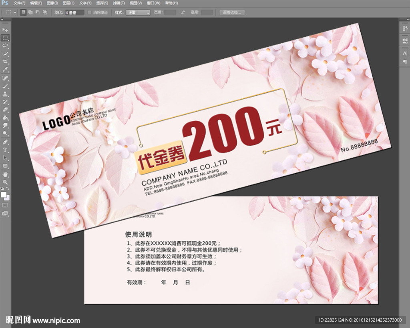Choose New Selection mode
Image resolution: width=410 pixels, height=328 pixels.
point(23,12)
